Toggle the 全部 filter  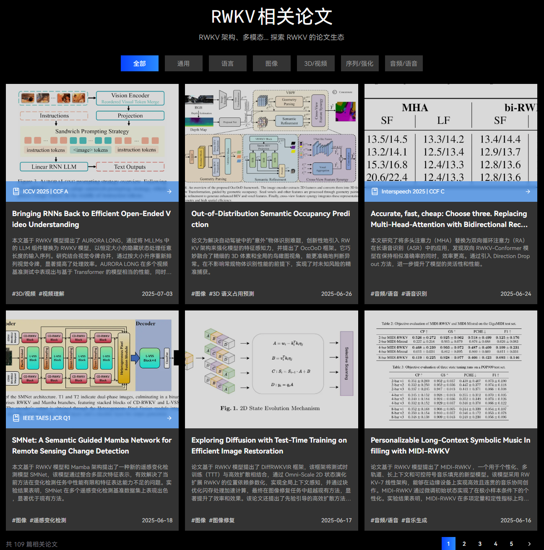[139, 63]
